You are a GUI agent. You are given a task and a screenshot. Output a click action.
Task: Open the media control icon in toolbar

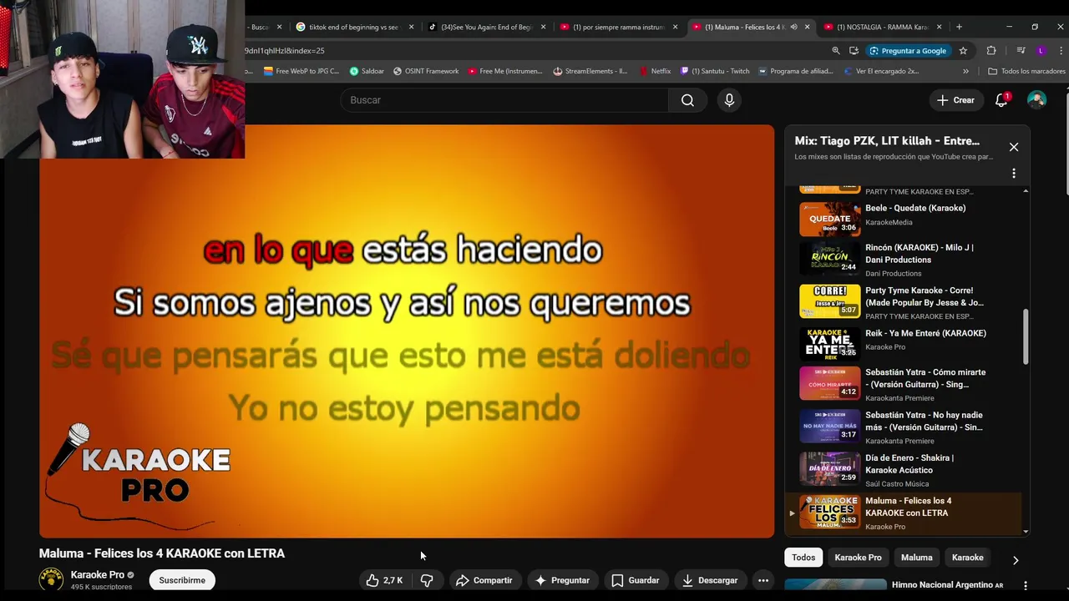[x=1021, y=51]
